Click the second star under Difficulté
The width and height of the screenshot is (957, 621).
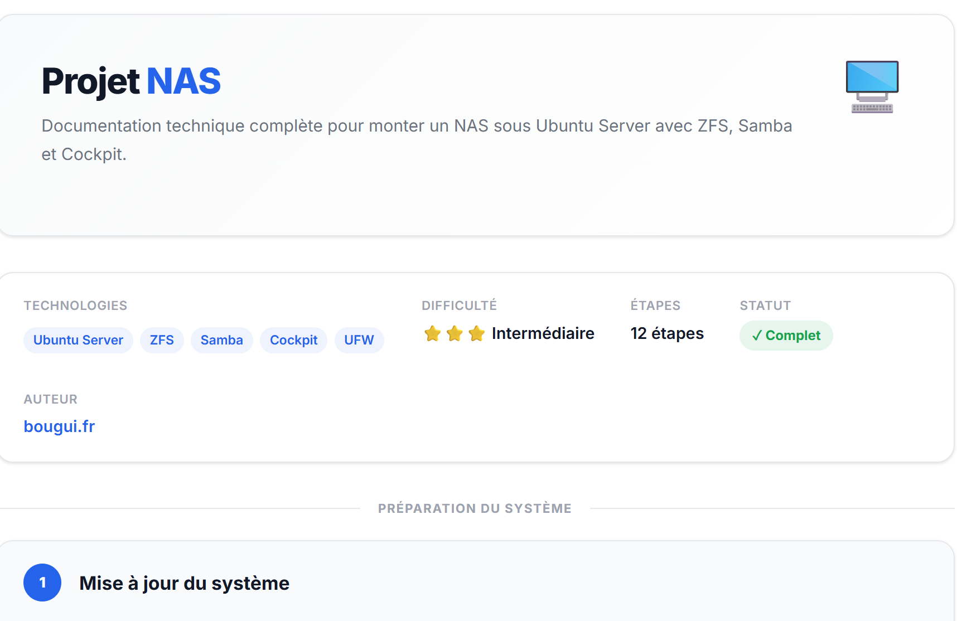[x=454, y=333]
